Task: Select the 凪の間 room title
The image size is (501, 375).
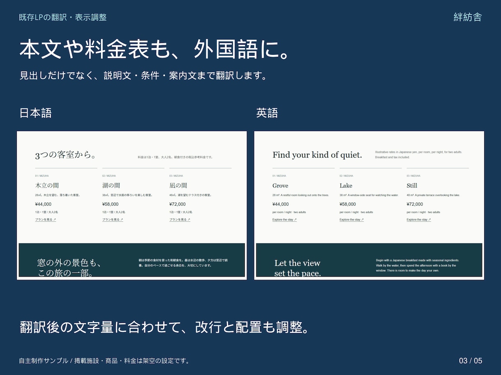Action: (178, 186)
